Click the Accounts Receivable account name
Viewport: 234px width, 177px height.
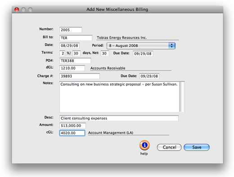pos(108,68)
